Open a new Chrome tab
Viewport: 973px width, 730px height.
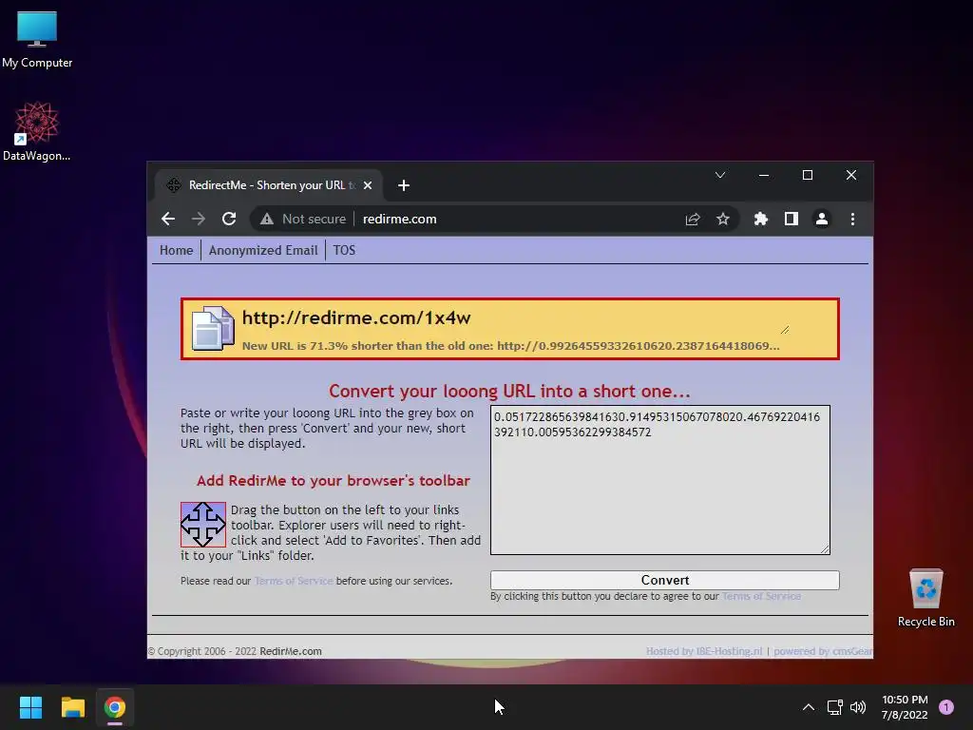(x=403, y=185)
